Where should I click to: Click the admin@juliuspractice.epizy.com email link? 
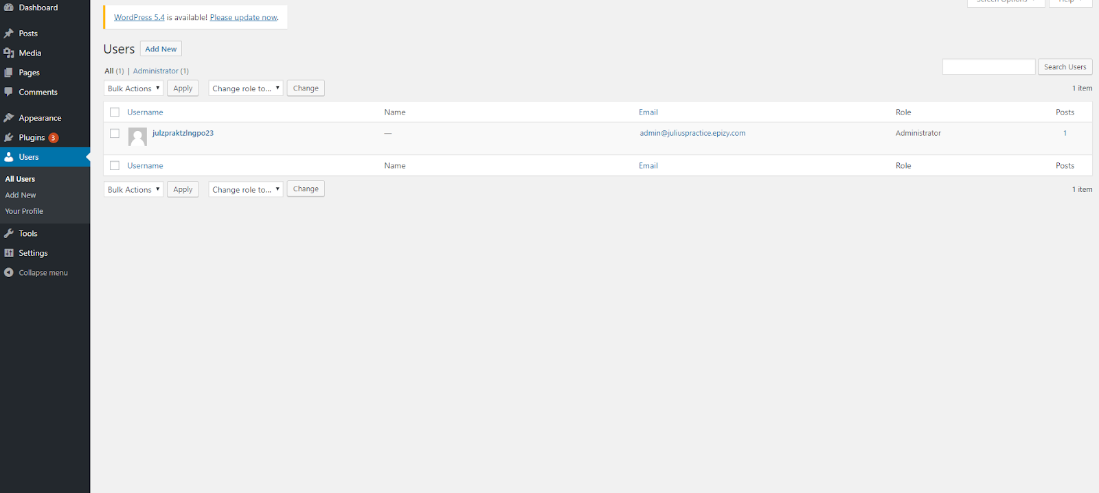tap(692, 133)
